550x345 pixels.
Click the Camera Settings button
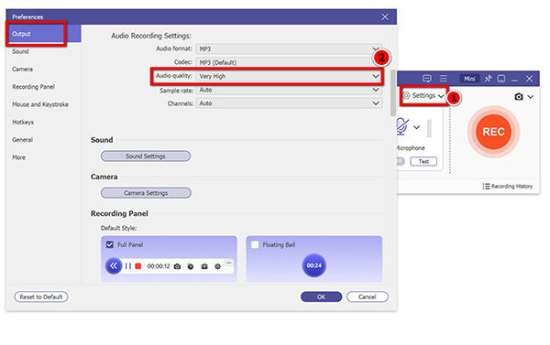pyautogui.click(x=146, y=193)
